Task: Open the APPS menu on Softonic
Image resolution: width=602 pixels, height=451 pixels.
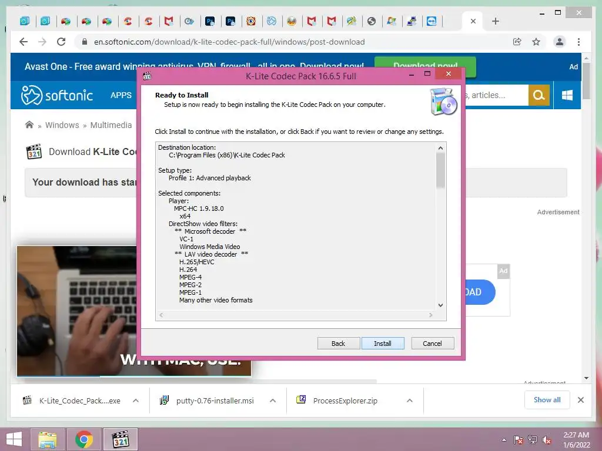Action: (x=121, y=95)
